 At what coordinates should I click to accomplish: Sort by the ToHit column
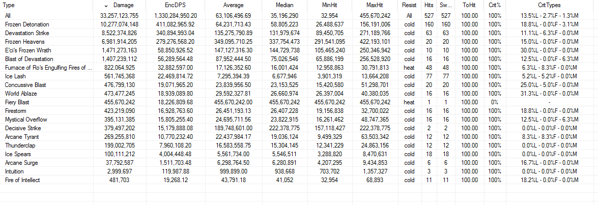pyautogui.click(x=468, y=6)
